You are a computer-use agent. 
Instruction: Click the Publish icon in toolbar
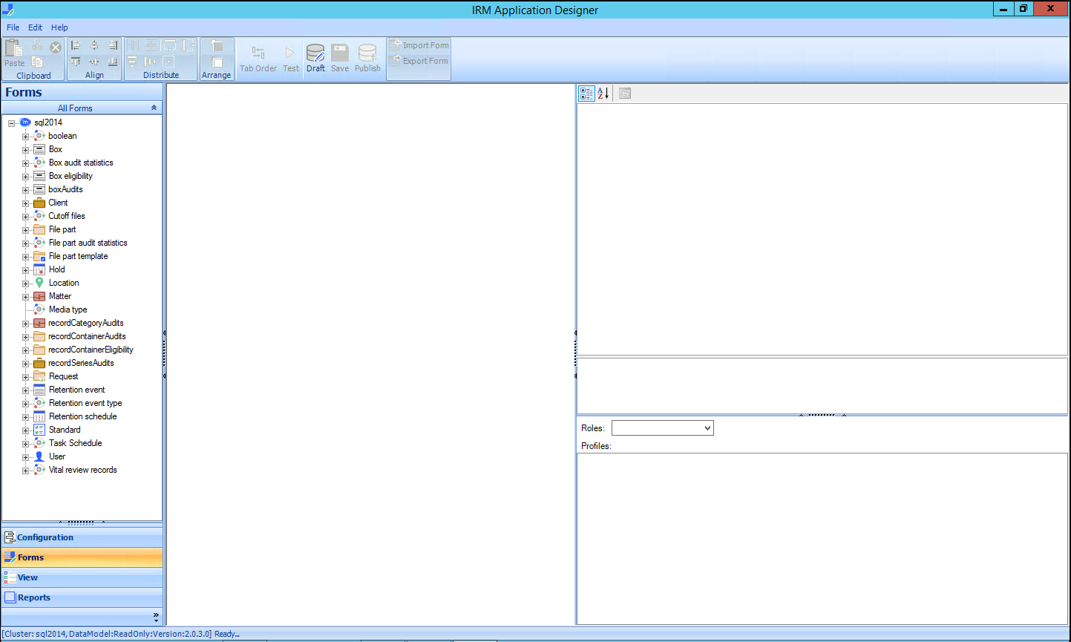367,53
